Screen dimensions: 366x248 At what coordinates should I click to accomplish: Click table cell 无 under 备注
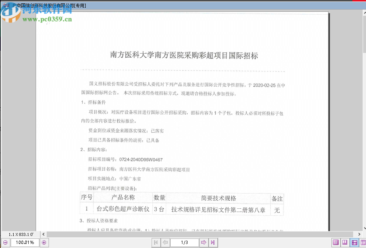(x=277, y=210)
